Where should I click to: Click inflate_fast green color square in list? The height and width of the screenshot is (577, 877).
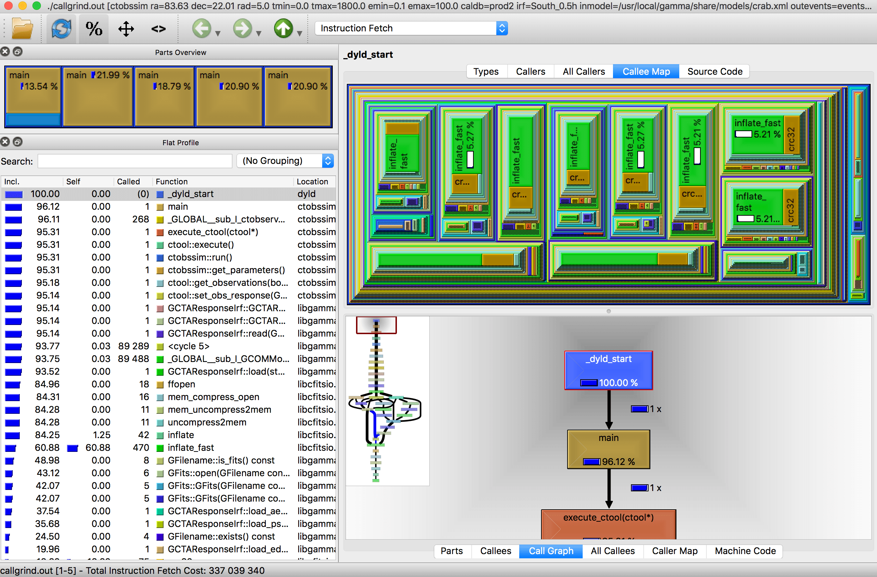click(160, 448)
